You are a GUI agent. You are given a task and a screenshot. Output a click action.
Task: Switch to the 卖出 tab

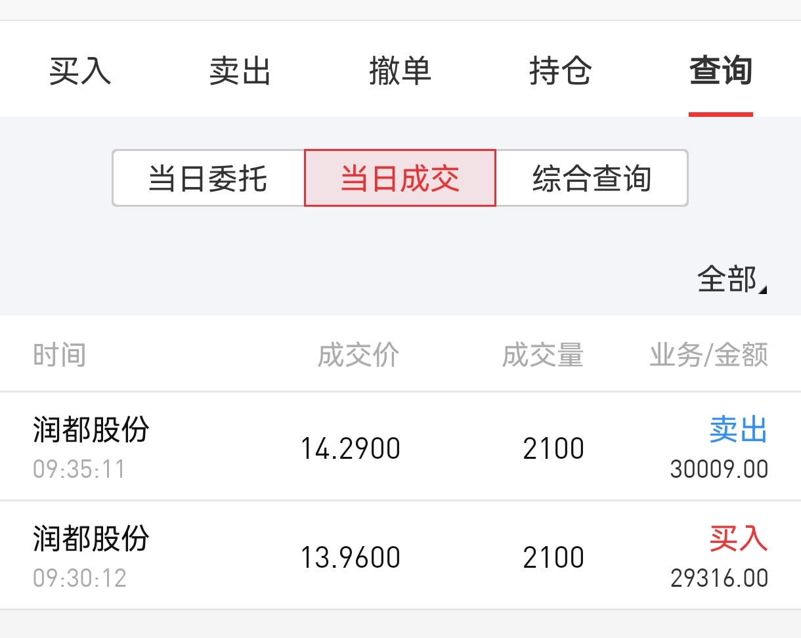[240, 71]
